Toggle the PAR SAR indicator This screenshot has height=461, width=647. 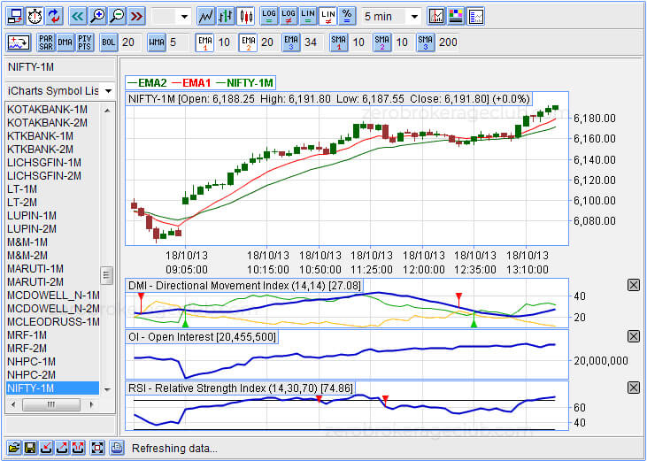pyautogui.click(x=46, y=42)
